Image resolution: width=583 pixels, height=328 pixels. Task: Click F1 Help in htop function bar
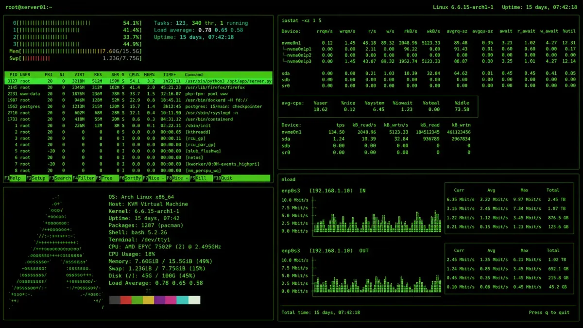click(x=15, y=178)
